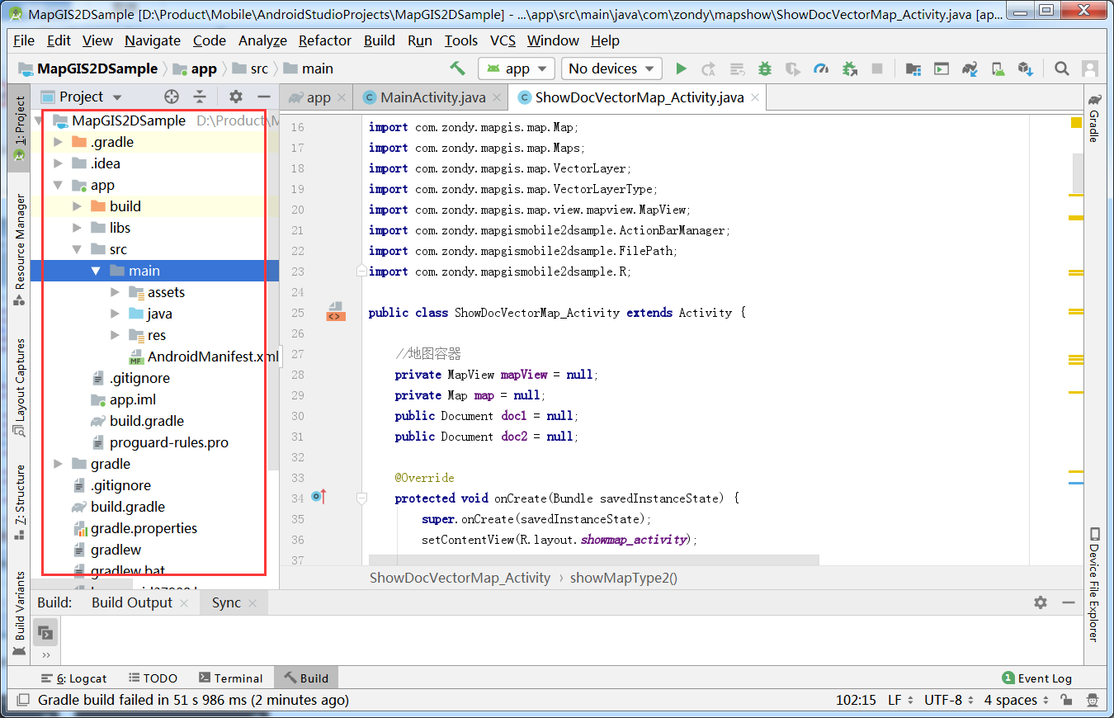Image resolution: width=1114 pixels, height=718 pixels.
Task: Open the app run configuration dropdown
Action: point(517,68)
